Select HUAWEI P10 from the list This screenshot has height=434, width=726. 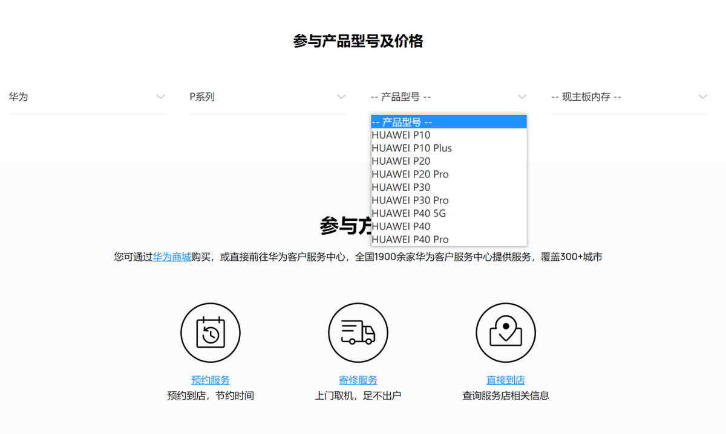(449, 135)
